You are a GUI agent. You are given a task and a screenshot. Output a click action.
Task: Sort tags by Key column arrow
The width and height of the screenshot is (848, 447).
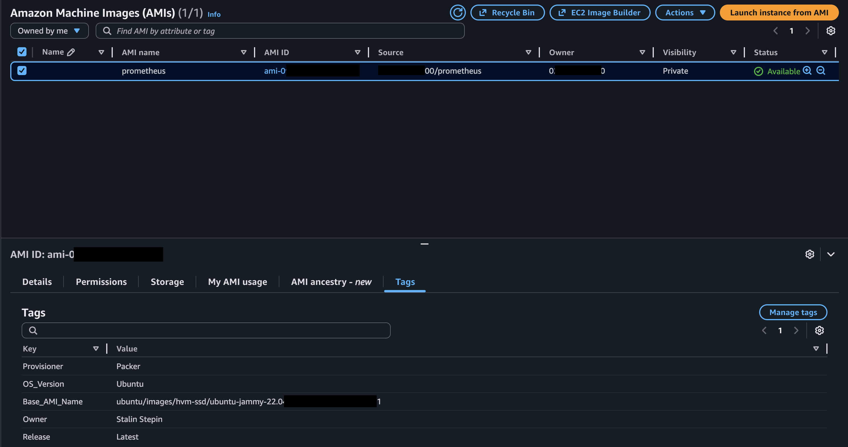pyautogui.click(x=96, y=349)
